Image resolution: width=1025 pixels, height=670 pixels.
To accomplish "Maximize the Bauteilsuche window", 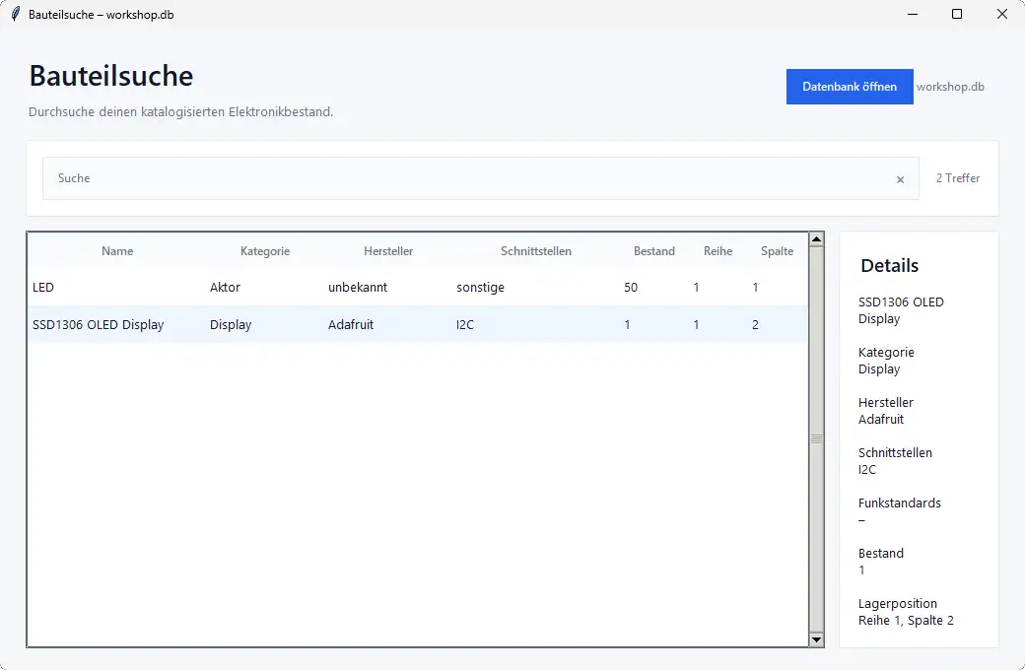I will 957,15.
